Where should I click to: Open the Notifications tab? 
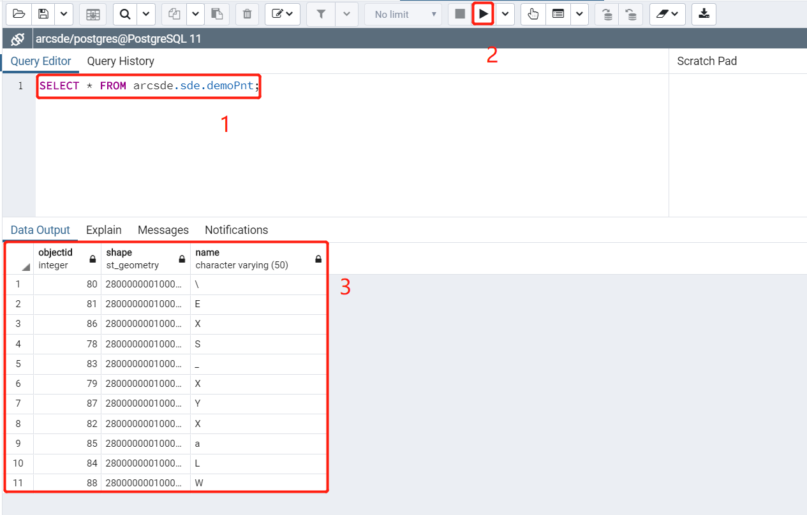(x=237, y=230)
